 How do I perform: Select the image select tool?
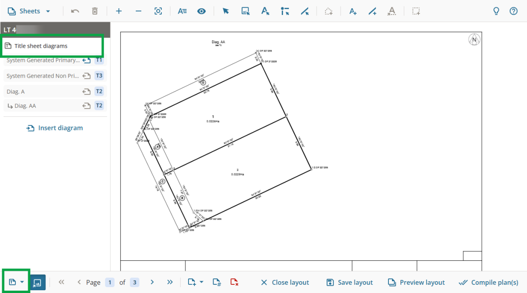[x=245, y=11]
